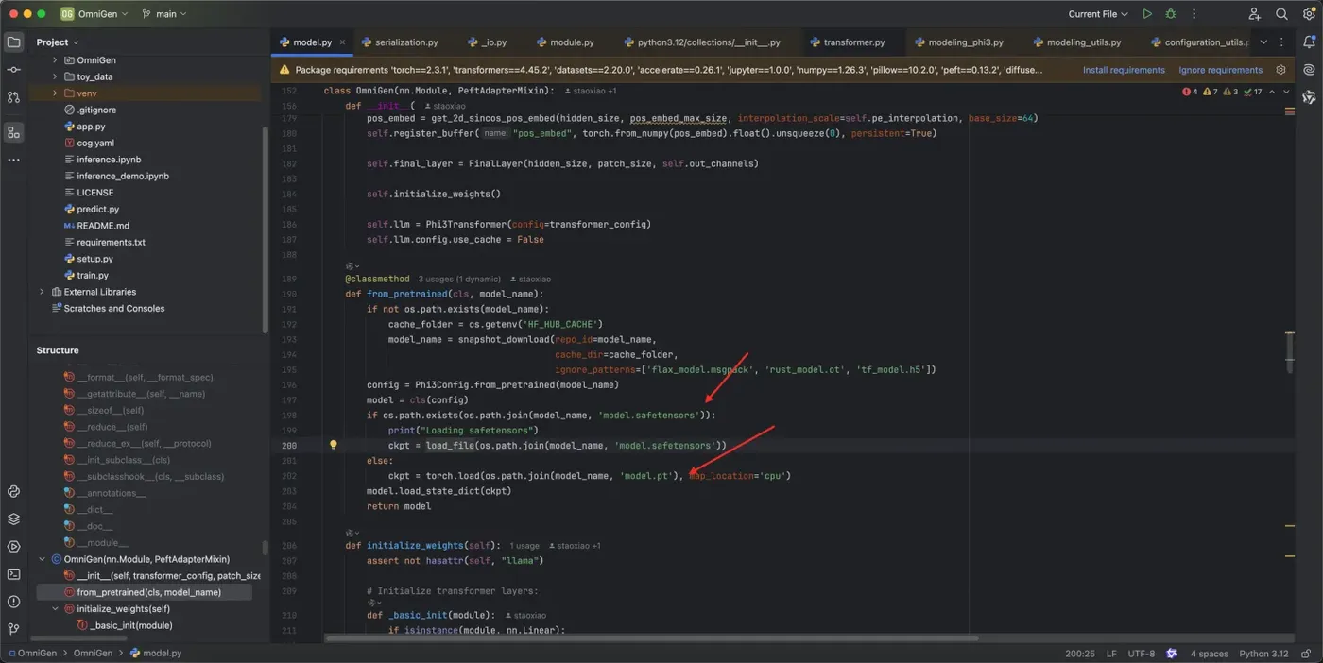Open the Current File run configuration dropdown
1323x663 pixels.
[1098, 14]
